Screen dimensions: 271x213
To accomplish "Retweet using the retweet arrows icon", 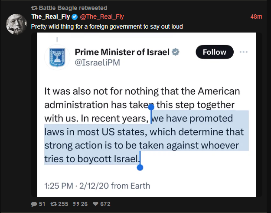I will point(54,204).
